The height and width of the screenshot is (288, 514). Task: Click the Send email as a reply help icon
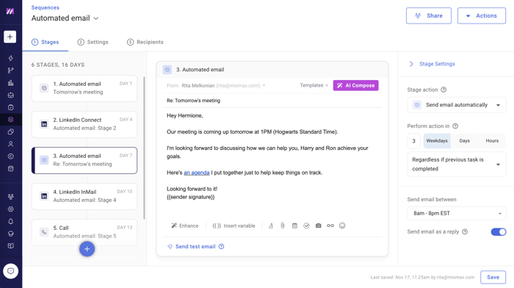[x=465, y=231]
